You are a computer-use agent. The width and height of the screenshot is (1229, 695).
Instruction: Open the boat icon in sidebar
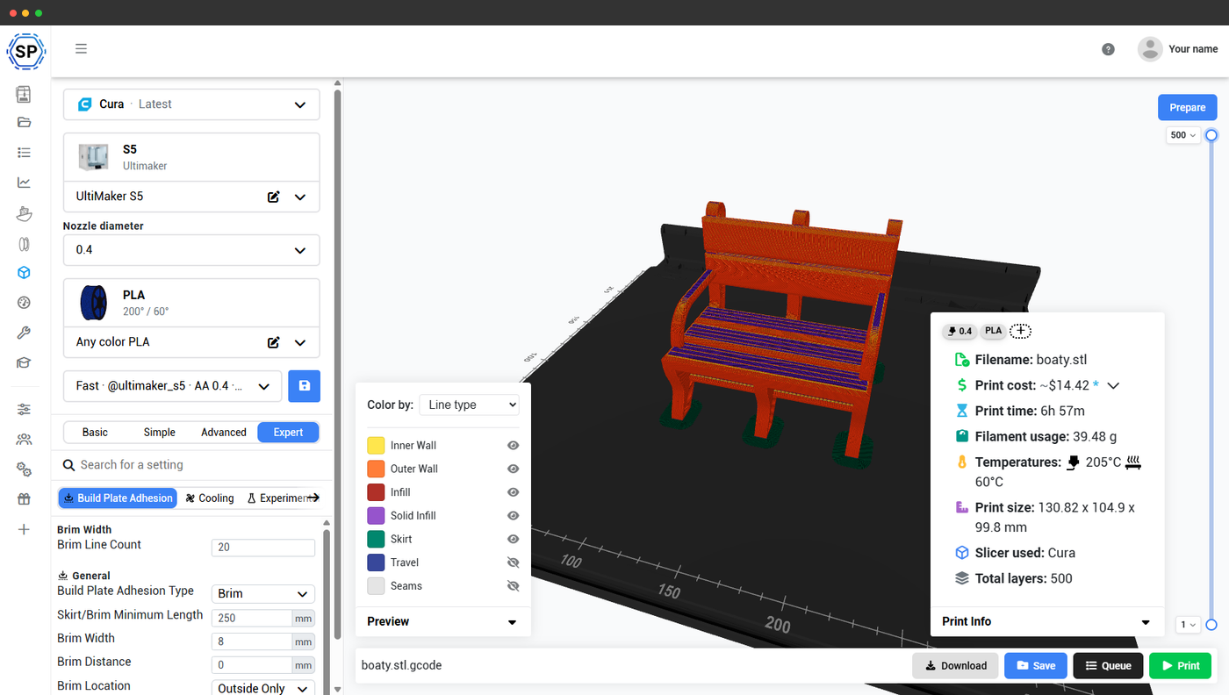coord(24,213)
